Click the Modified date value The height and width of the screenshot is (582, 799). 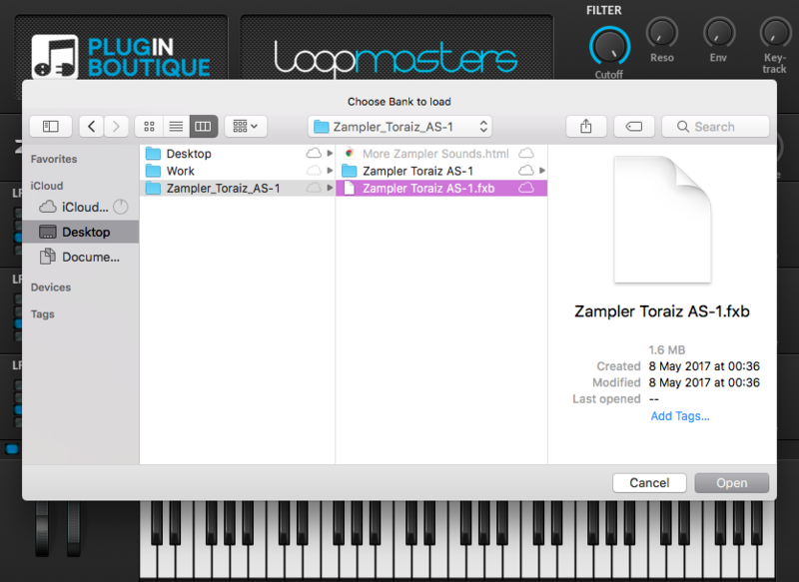click(x=704, y=382)
